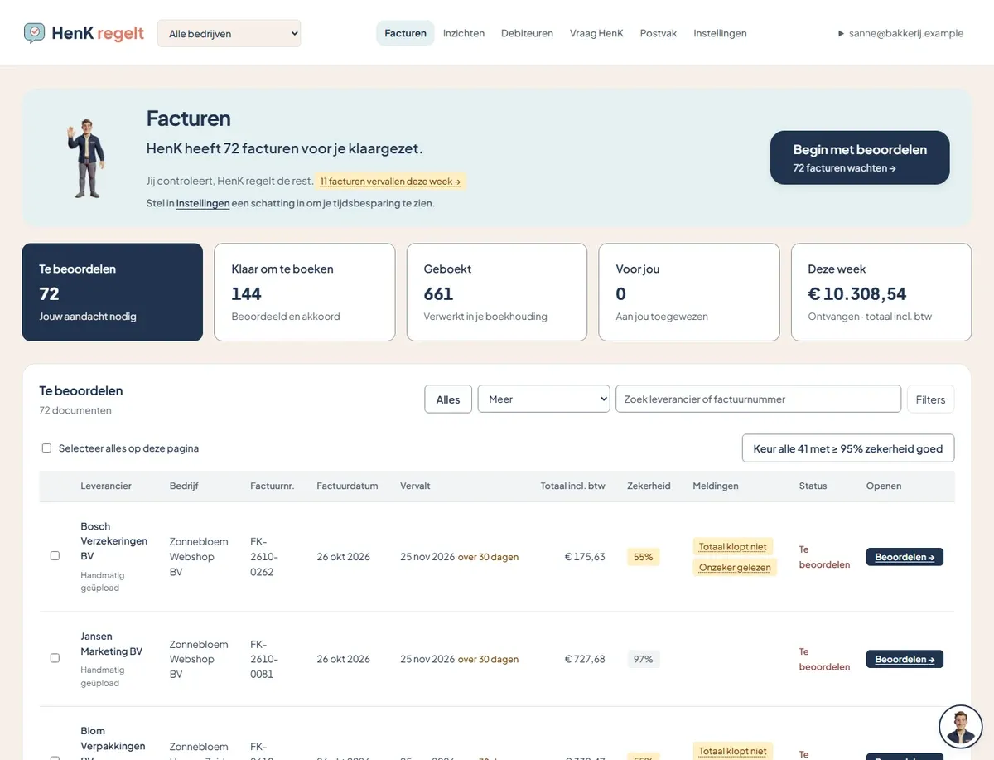Screen dimensions: 994x760
Task: Click 'Keur alle 41 met ≥ 95% zekerheid goed'
Action: tap(848, 448)
